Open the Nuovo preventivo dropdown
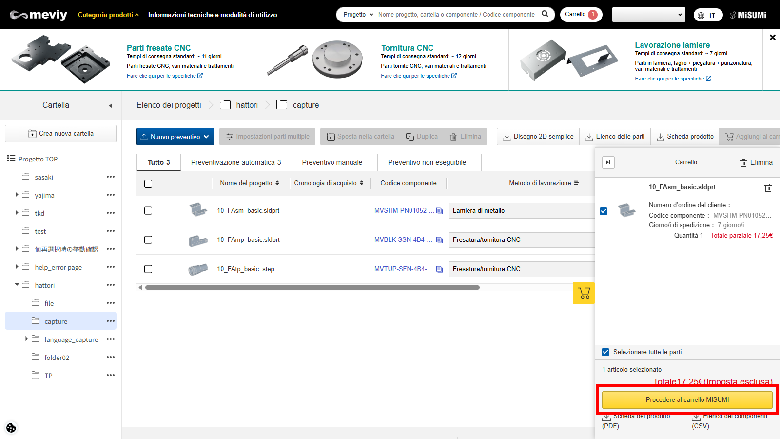 tap(175, 137)
